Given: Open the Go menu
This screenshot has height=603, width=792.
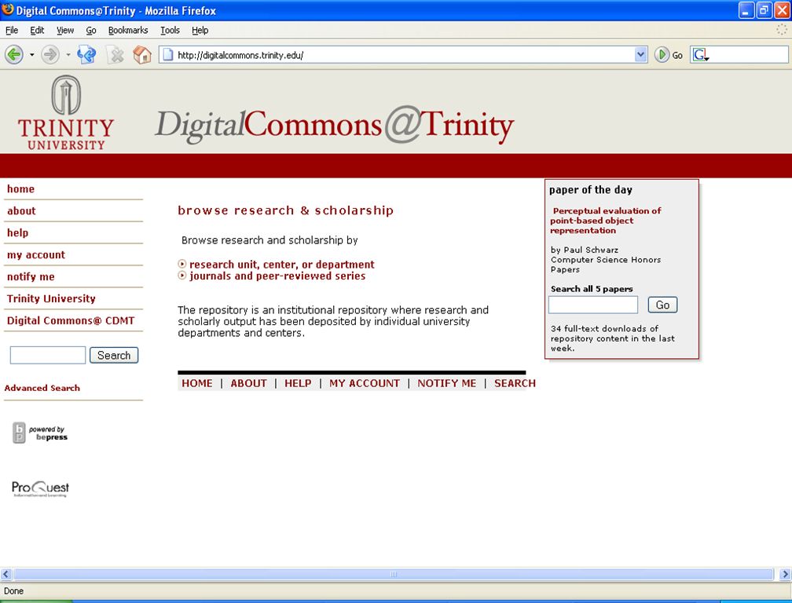Looking at the screenshot, I should pyautogui.click(x=91, y=31).
